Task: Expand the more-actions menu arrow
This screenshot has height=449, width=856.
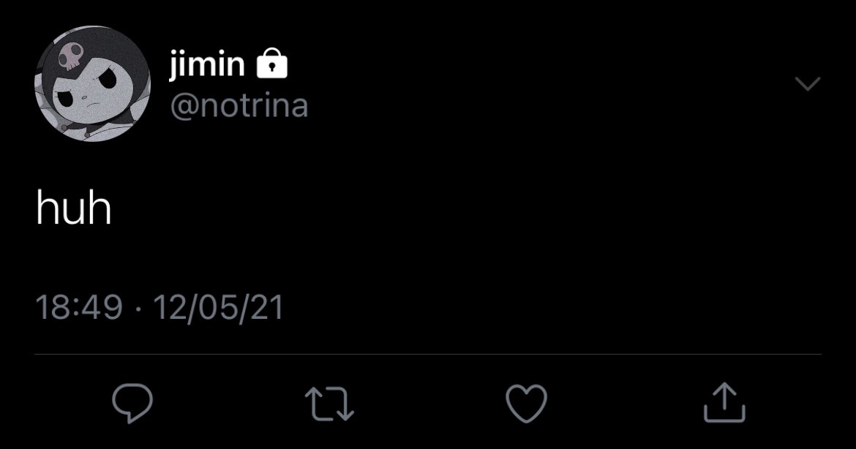Action: tap(808, 83)
